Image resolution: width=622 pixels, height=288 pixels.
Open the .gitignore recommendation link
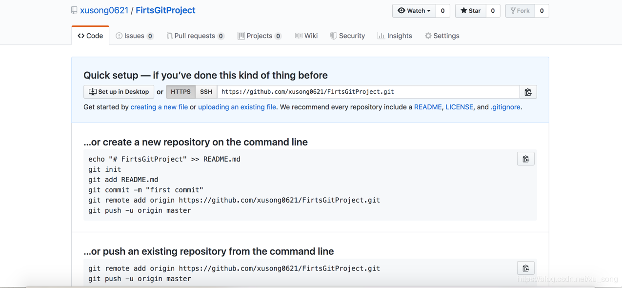[x=505, y=107]
